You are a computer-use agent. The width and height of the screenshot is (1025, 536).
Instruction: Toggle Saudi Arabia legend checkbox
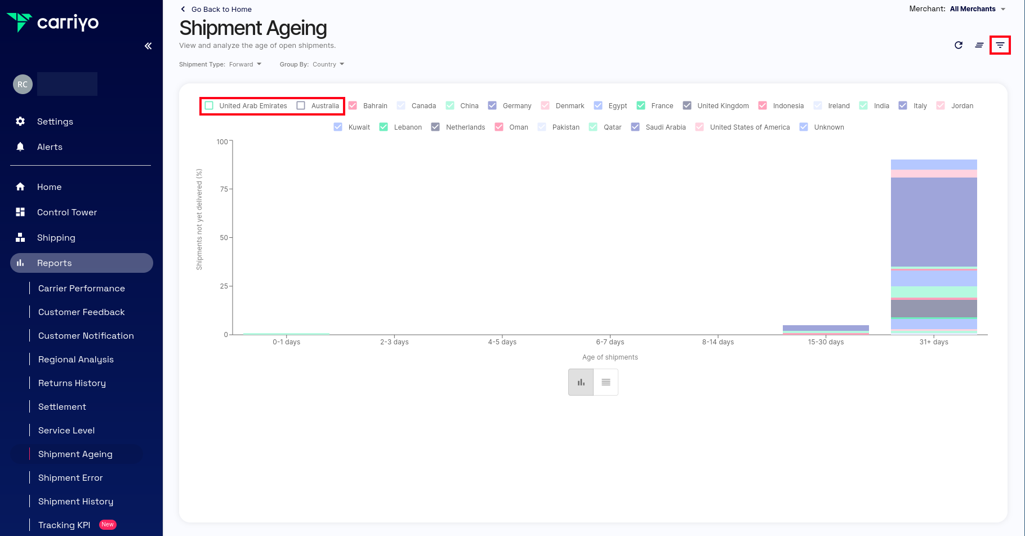(x=635, y=127)
